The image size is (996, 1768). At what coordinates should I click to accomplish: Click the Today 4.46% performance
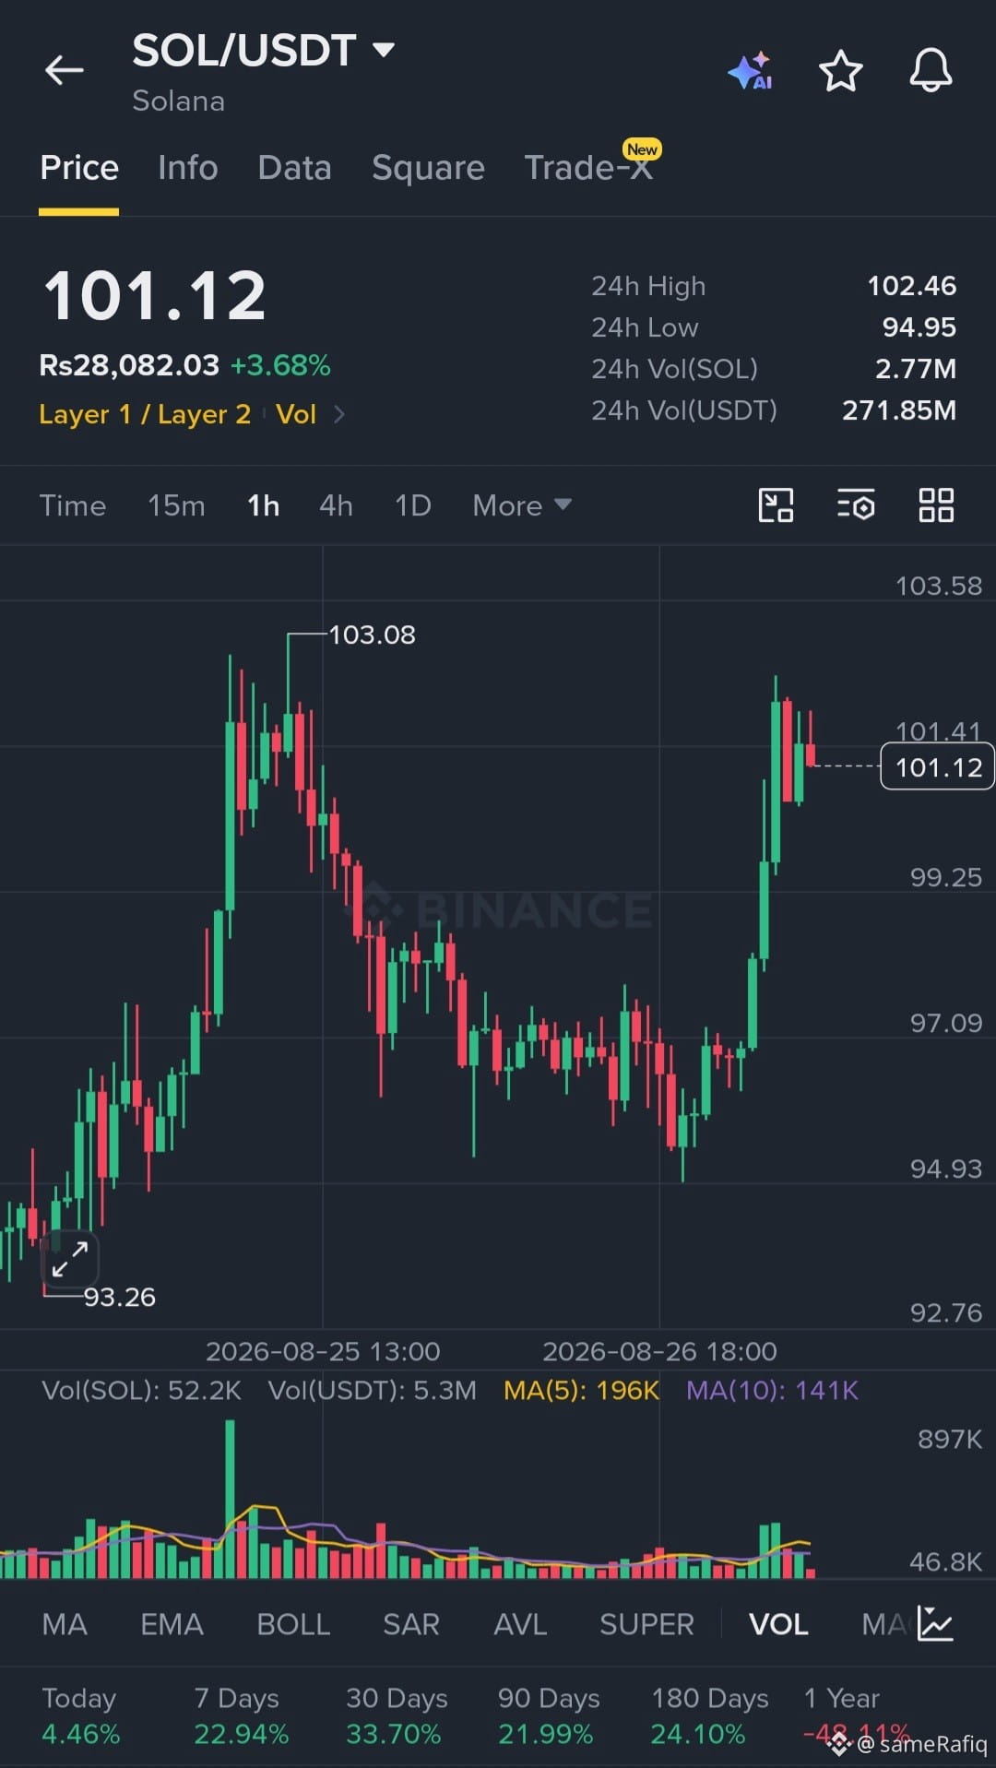click(x=81, y=1715)
